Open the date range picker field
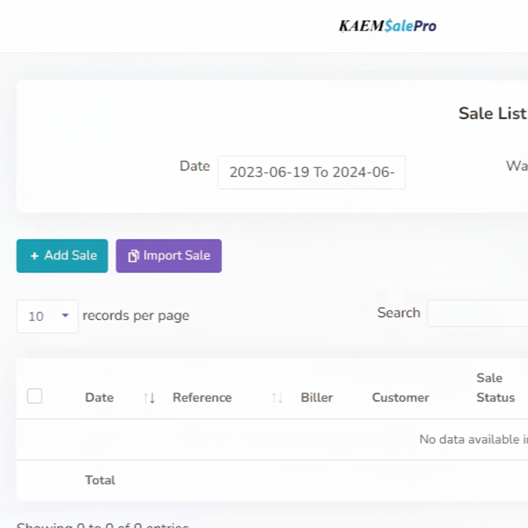This screenshot has height=528, width=528. (311, 172)
